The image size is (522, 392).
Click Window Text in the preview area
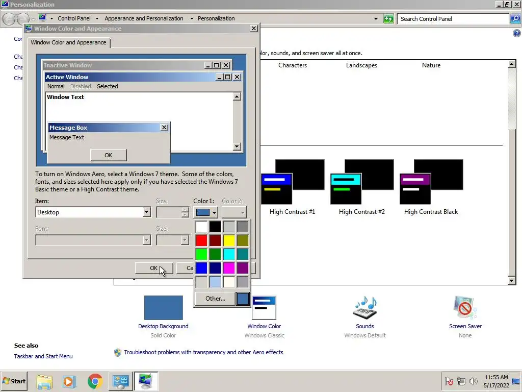(x=66, y=97)
